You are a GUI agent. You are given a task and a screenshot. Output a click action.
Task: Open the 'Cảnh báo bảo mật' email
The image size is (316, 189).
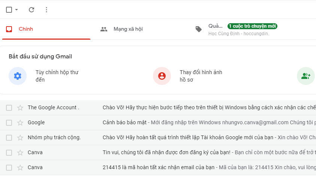coord(124,122)
